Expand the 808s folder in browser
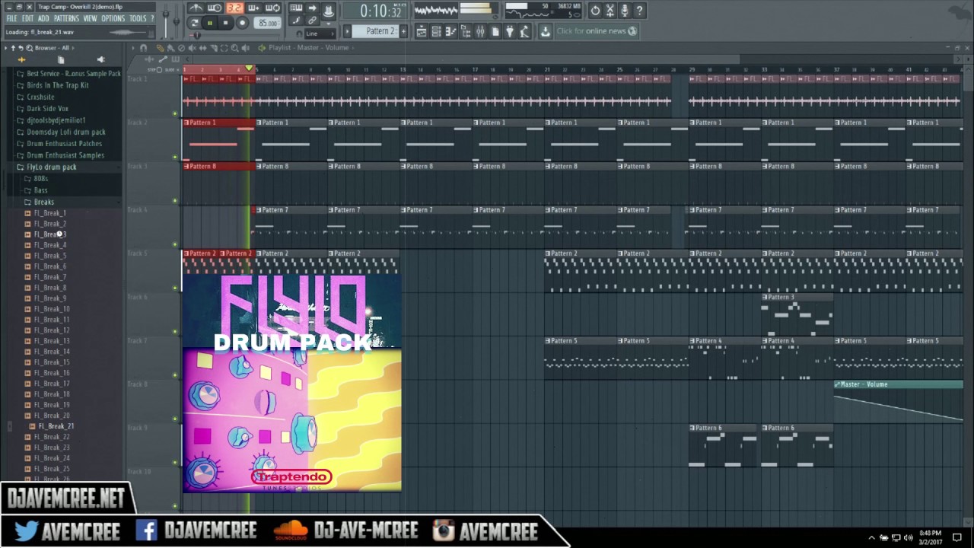 (x=40, y=179)
